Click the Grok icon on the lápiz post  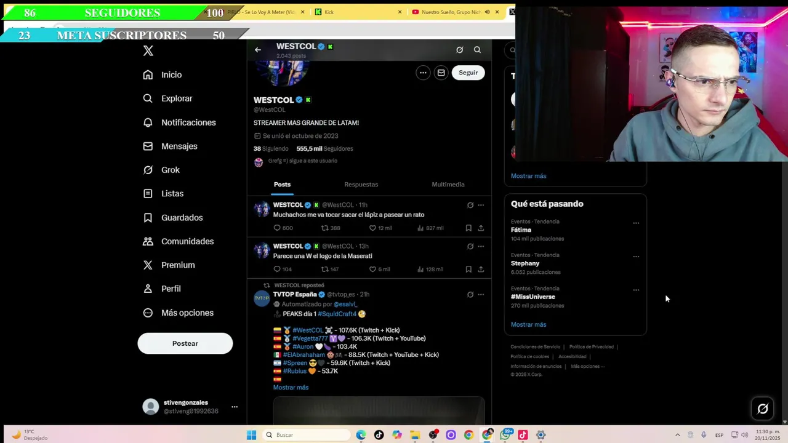tap(470, 205)
